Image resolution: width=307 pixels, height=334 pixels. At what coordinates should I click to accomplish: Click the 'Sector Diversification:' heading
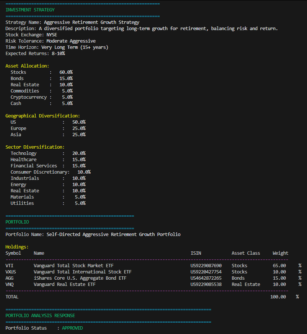click(35, 147)
